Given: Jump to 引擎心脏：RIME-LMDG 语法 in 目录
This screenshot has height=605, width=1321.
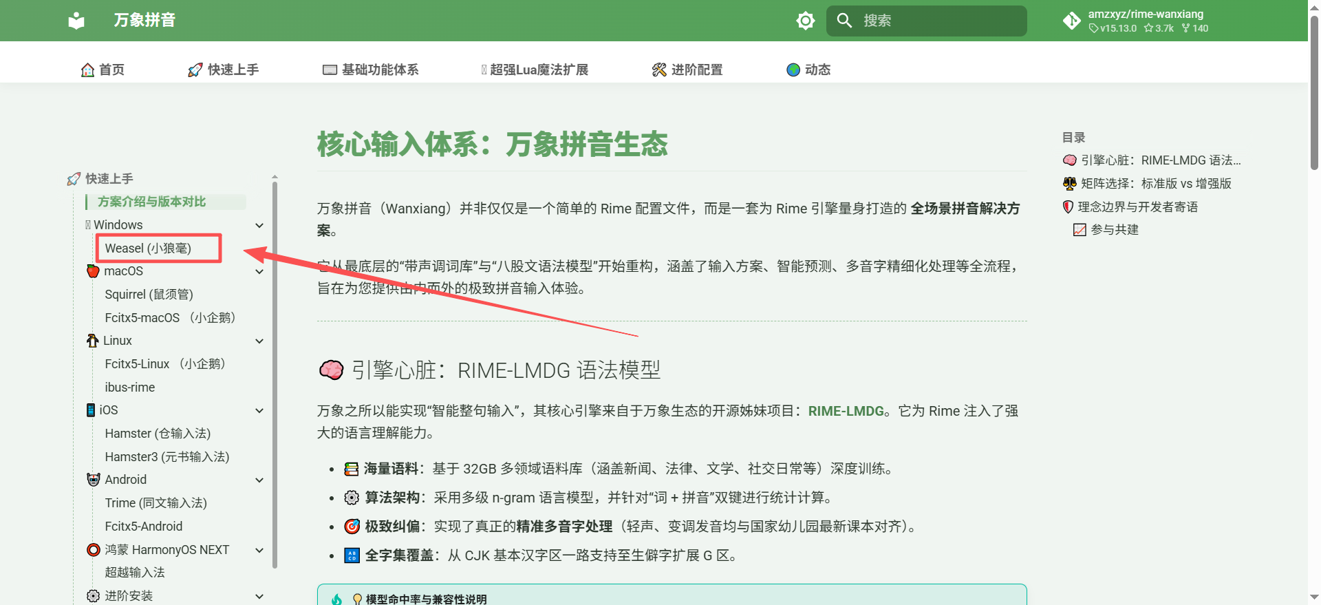Looking at the screenshot, I should [1152, 160].
